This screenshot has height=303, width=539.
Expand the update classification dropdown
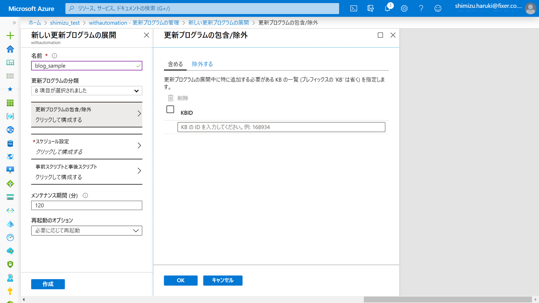(x=87, y=91)
